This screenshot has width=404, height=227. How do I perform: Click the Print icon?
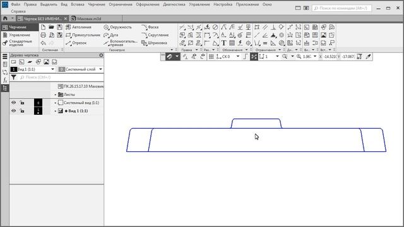(x=43, y=35)
